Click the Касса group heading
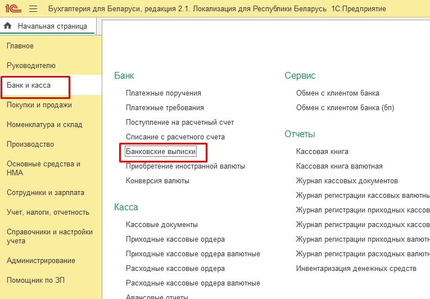Image resolution: width=430 pixels, height=299 pixels. coord(126,207)
